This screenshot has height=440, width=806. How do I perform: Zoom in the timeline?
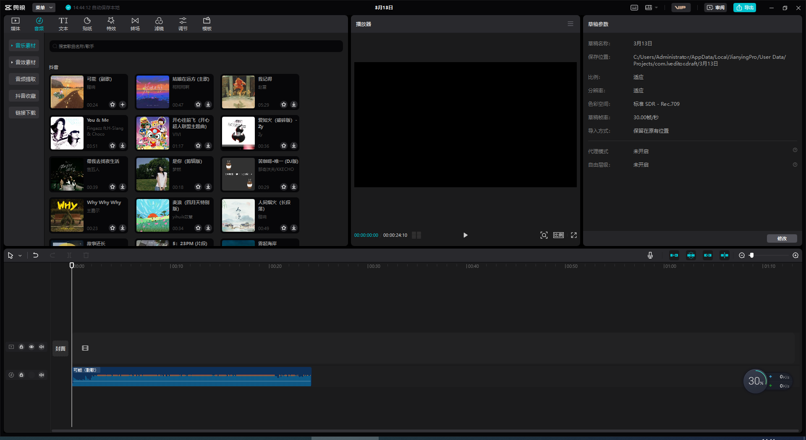click(x=796, y=255)
